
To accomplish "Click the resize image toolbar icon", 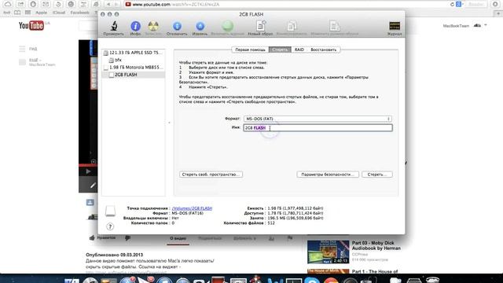I will [x=334, y=26].
